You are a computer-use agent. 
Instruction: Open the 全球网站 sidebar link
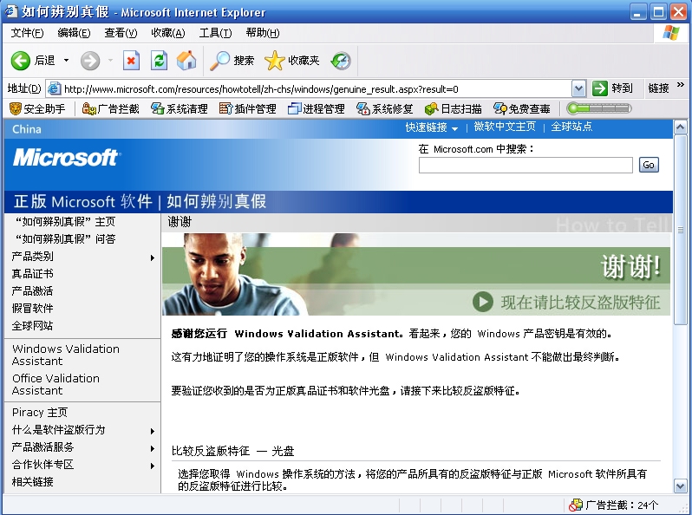[33, 326]
